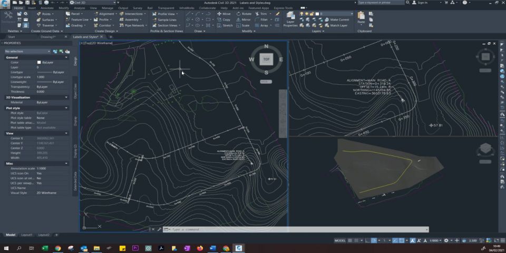
Task: Click the TOP face of ViewCube
Action: click(266, 60)
